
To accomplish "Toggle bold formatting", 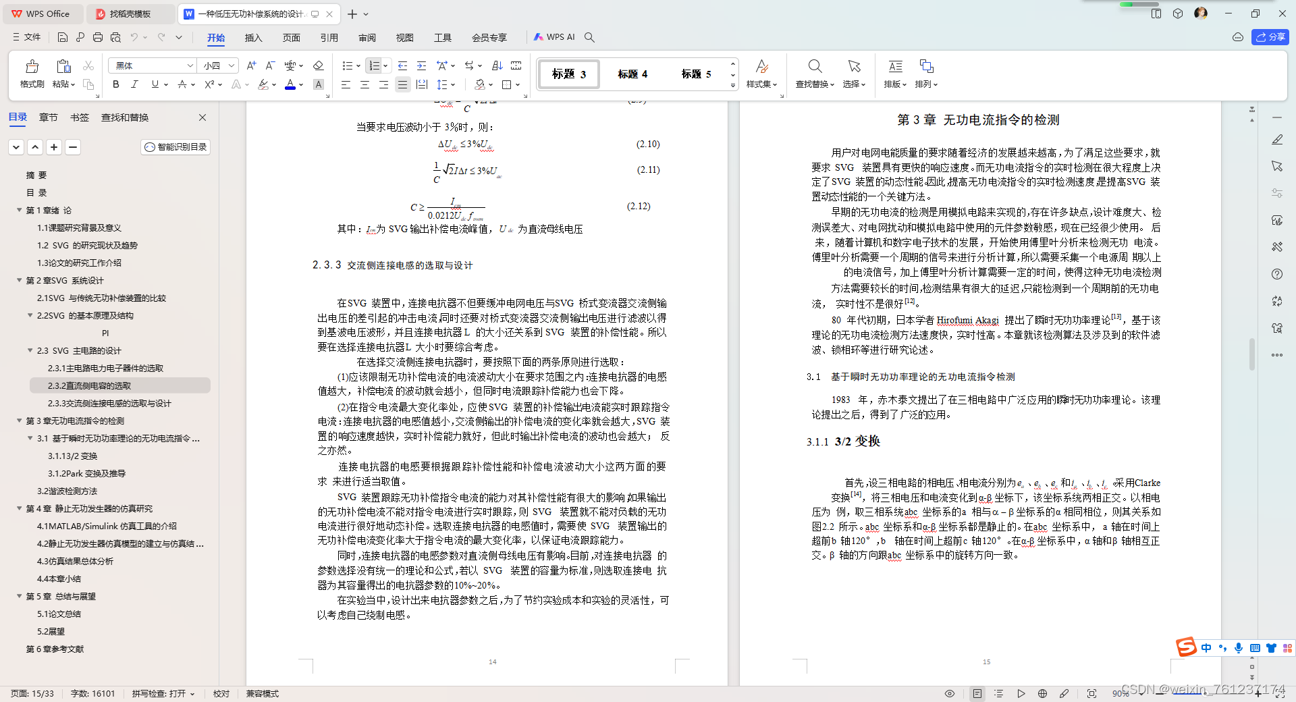I will (115, 84).
